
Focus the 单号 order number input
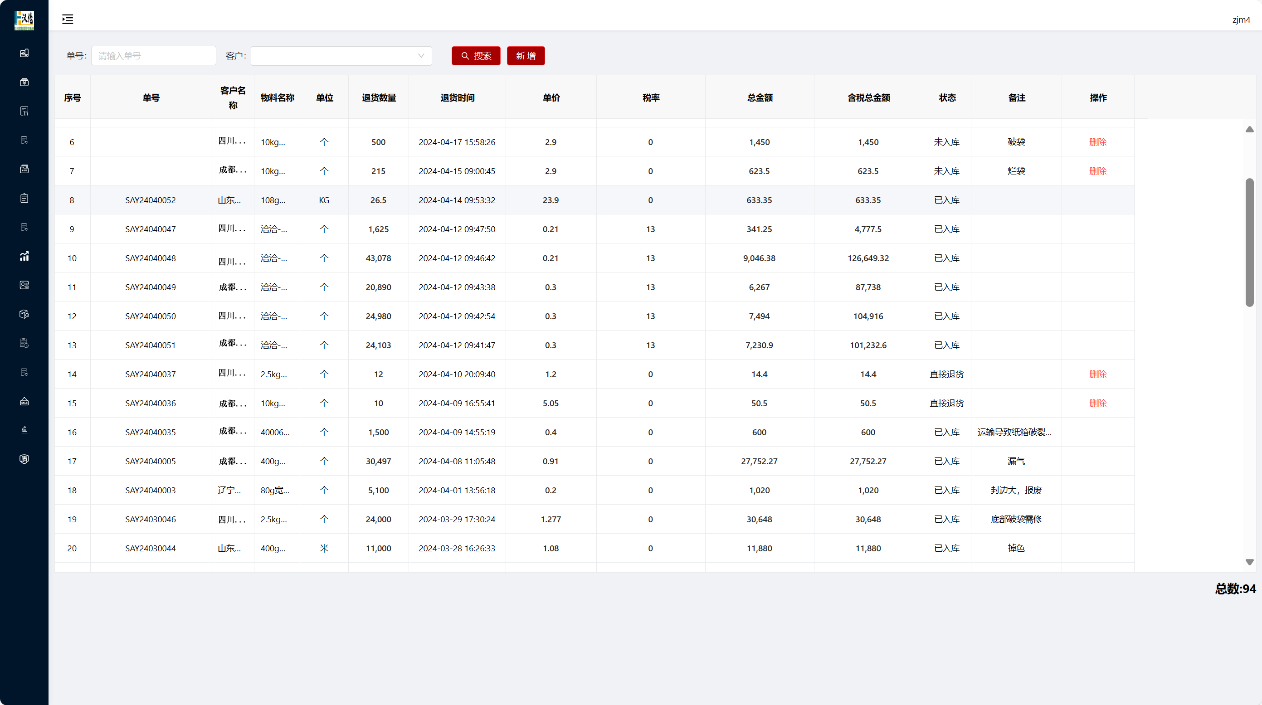pyautogui.click(x=153, y=56)
